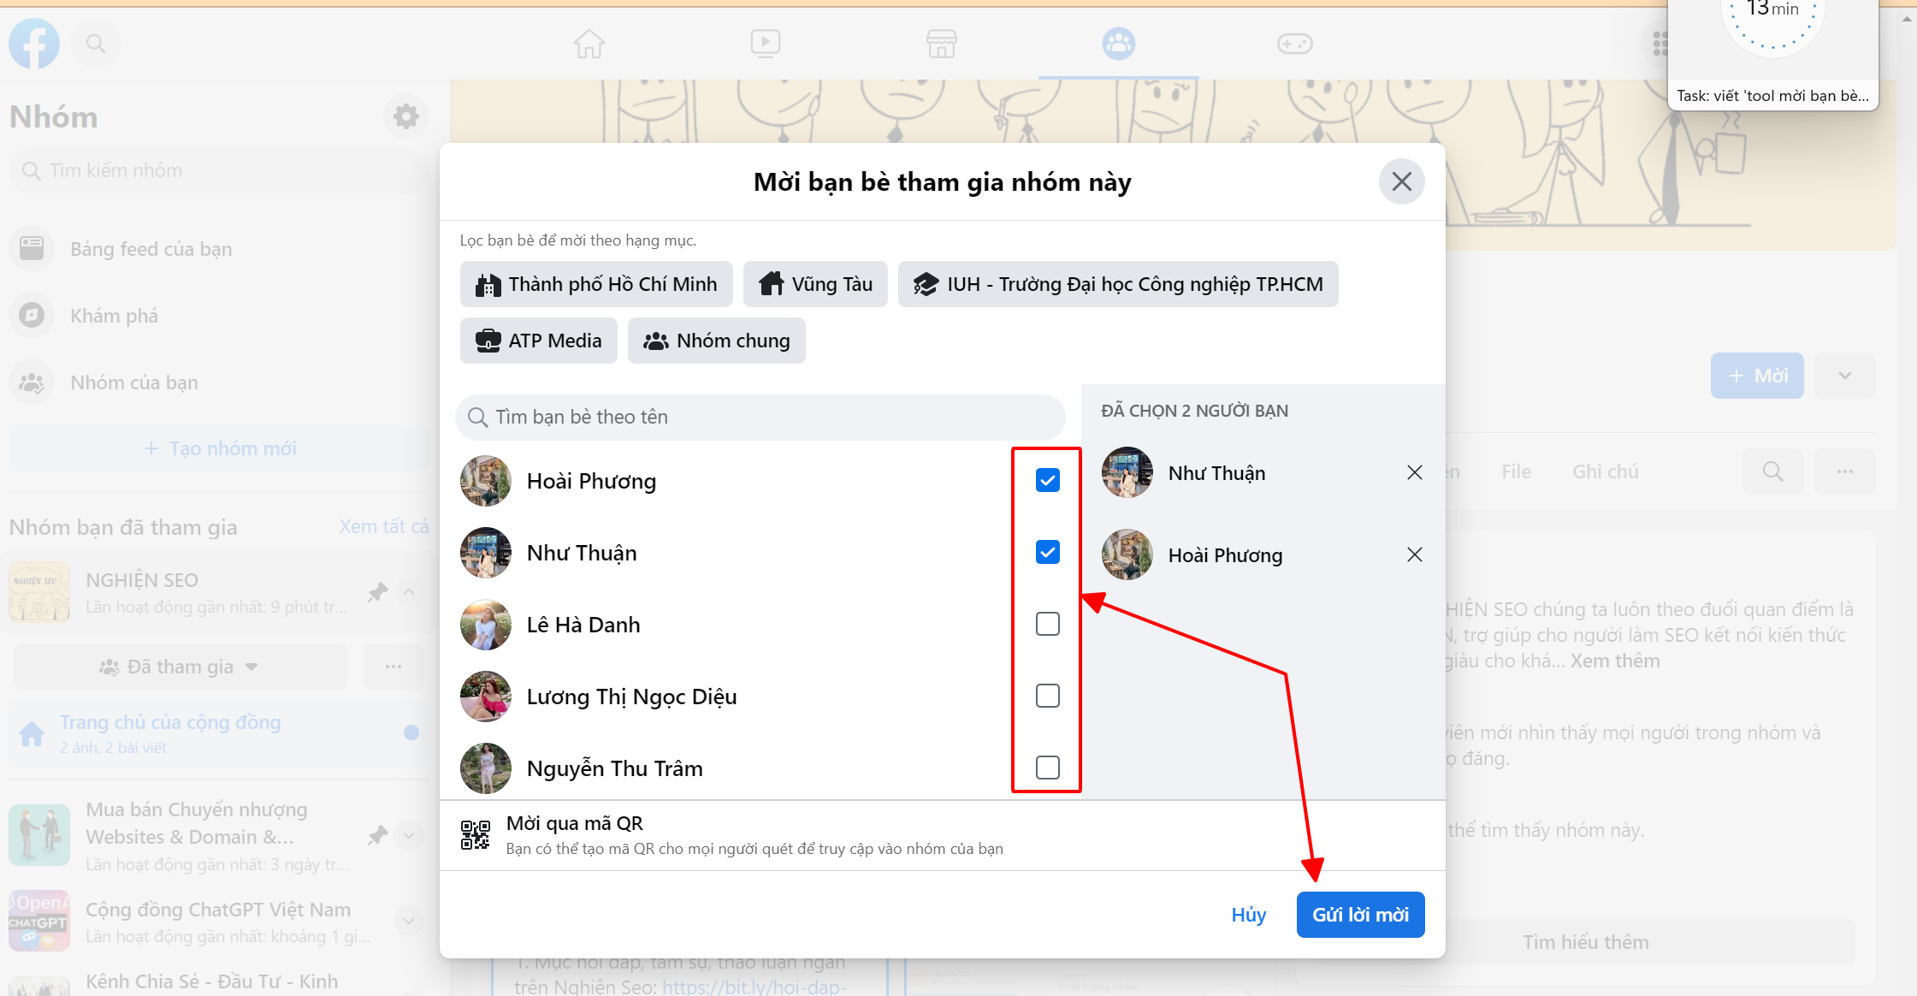The height and width of the screenshot is (996, 1917).
Task: Switch to the Ghi chú tab
Action: click(1605, 471)
